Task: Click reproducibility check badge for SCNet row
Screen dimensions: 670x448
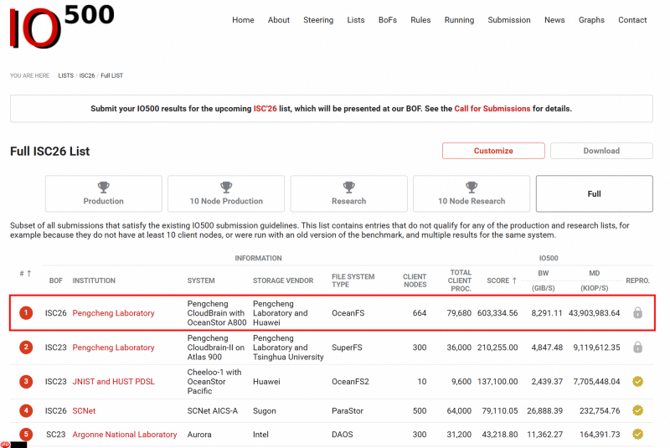Action: (637, 410)
